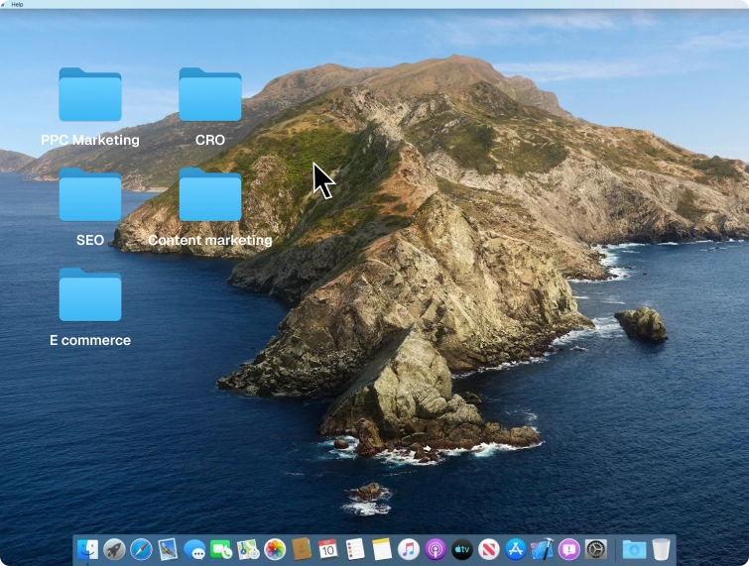Open Messages app in Dock
The height and width of the screenshot is (566, 749).
click(194, 550)
